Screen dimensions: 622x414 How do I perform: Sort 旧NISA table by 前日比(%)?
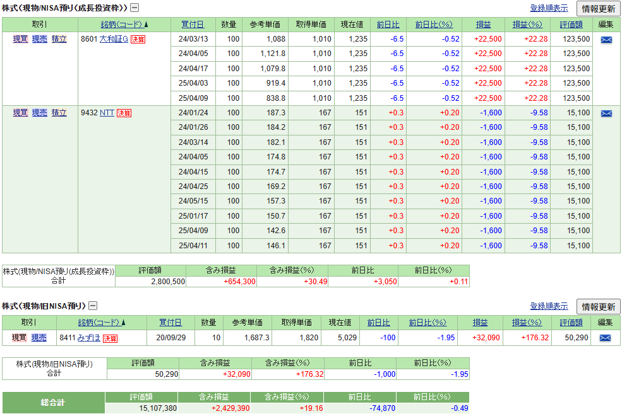point(428,323)
